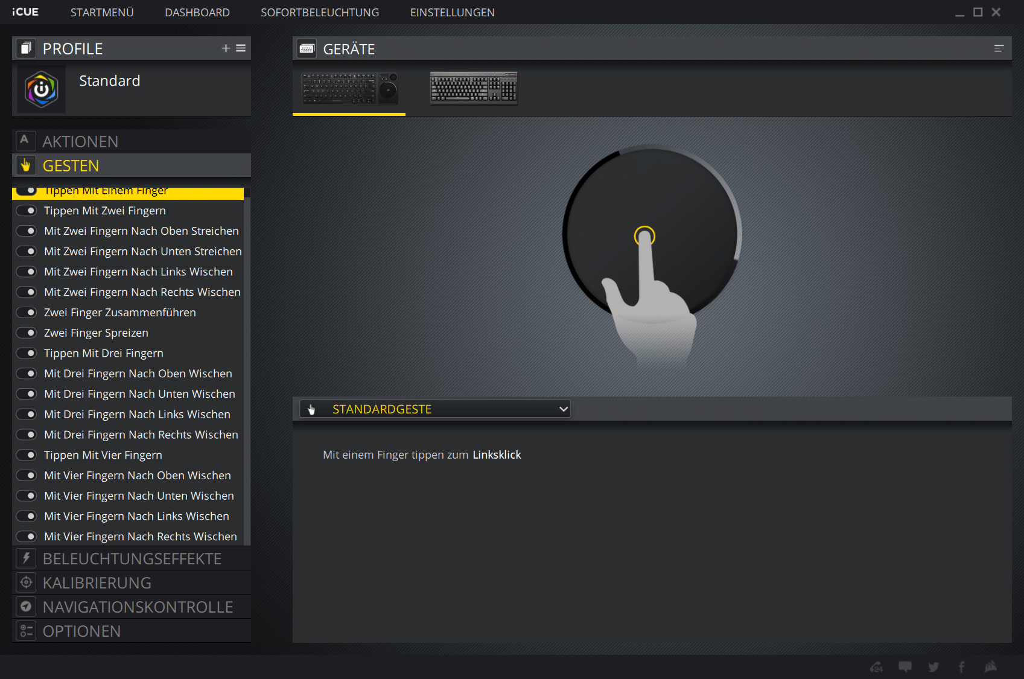
Task: Click the Linksklick link text
Action: click(497, 455)
